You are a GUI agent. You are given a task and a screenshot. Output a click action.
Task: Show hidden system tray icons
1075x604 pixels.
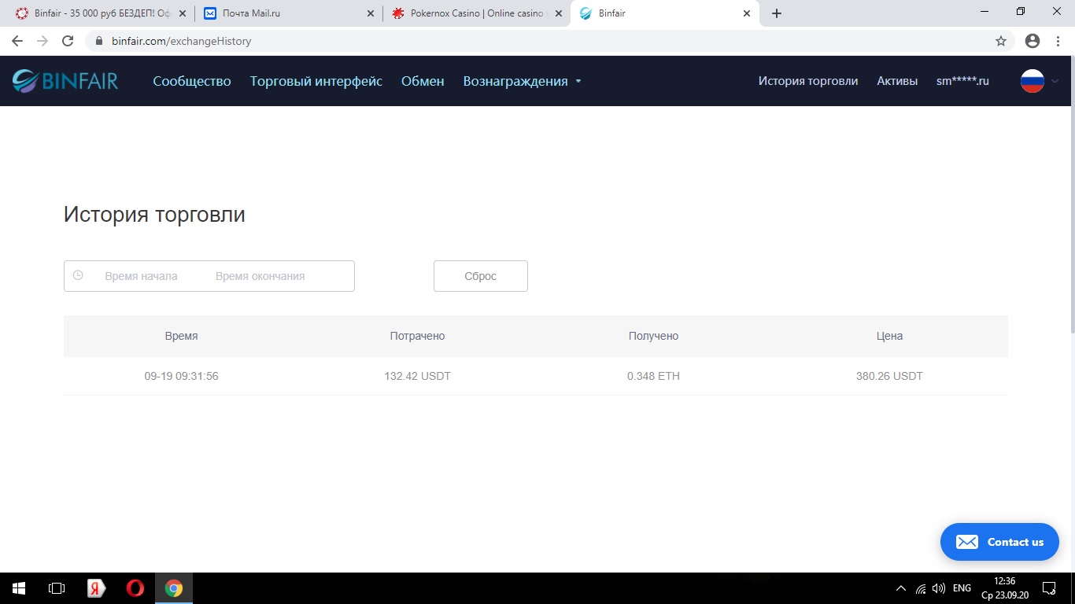tap(901, 588)
